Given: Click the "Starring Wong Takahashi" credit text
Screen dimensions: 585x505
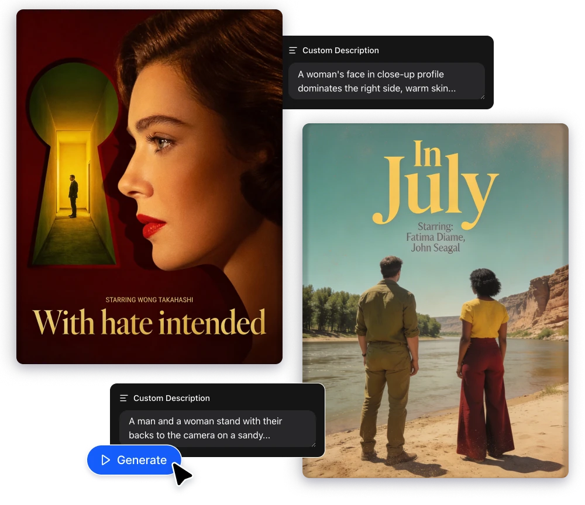Looking at the screenshot, I should coord(149,300).
